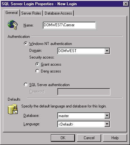Click the disabled Password input field
Viewport: 130px width, 145px height.
[84, 92]
